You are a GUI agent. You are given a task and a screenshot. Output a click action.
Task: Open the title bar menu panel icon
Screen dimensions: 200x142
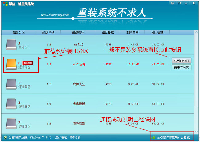click(179, 3)
